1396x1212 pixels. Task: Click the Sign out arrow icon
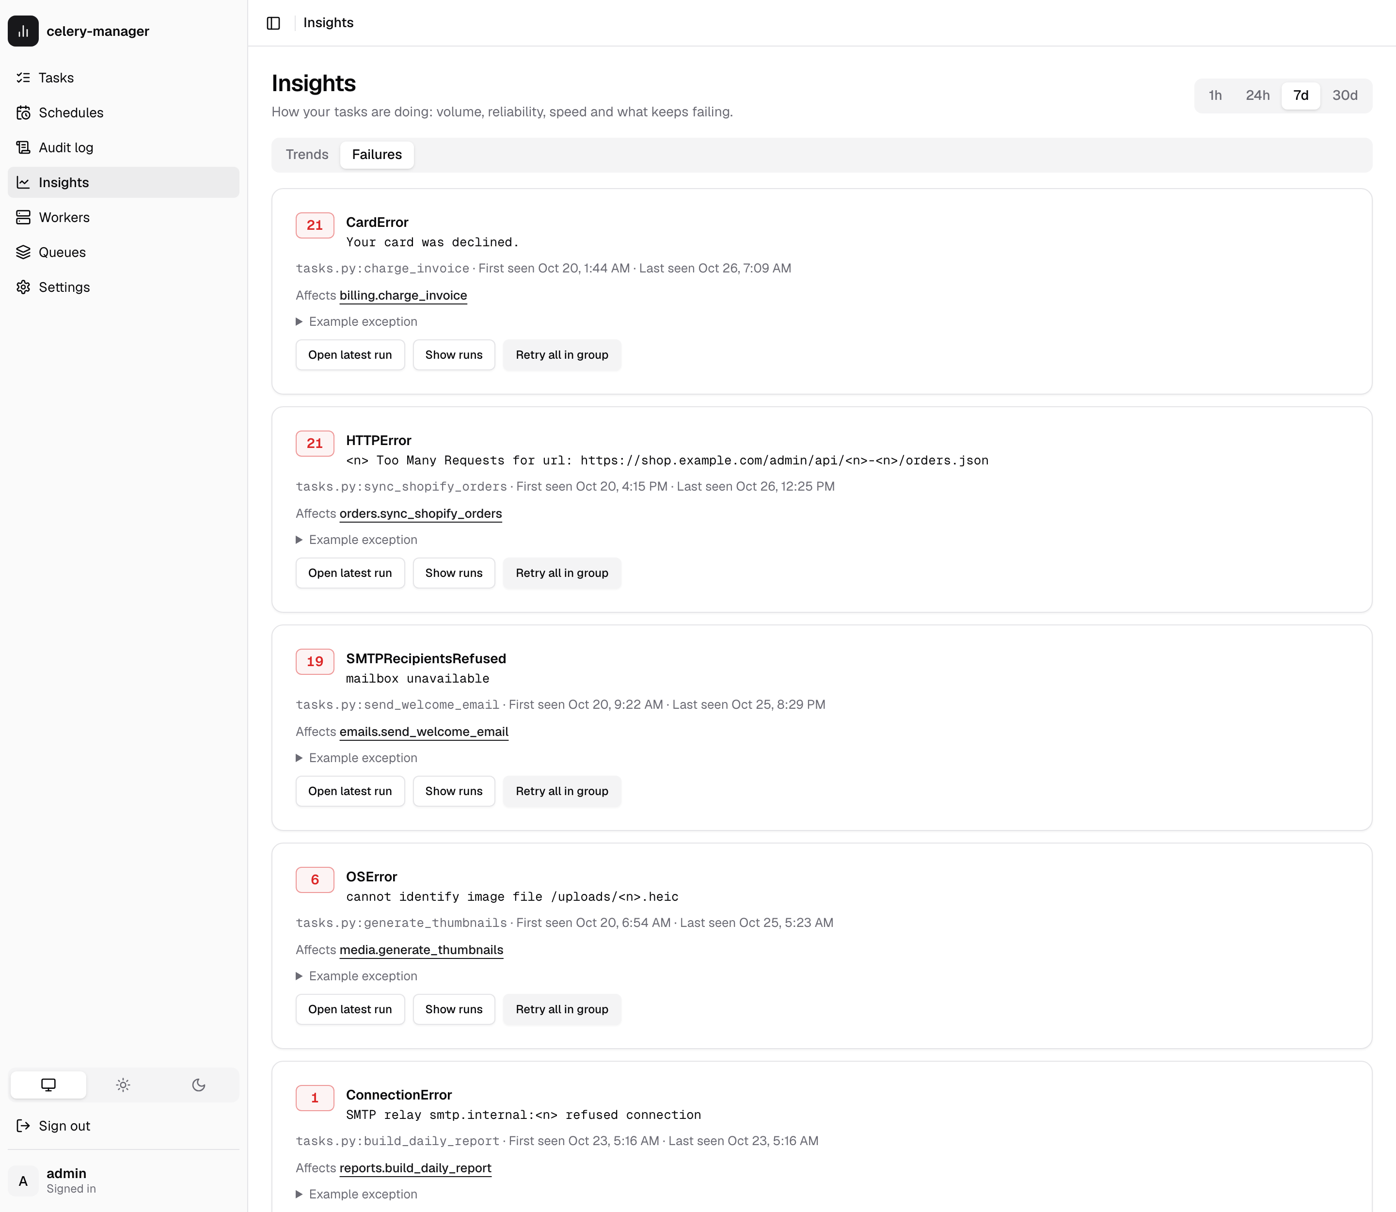pos(24,1125)
